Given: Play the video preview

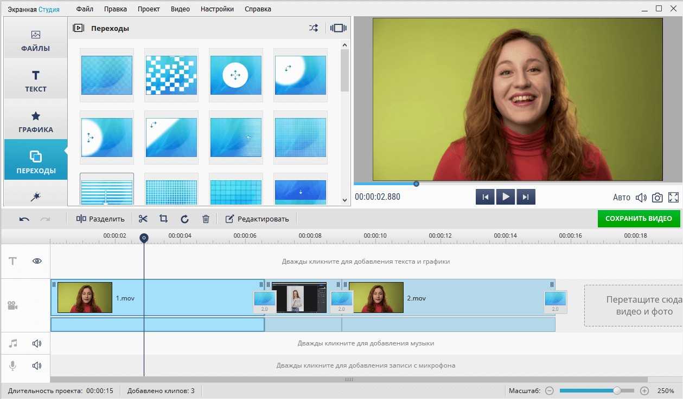Looking at the screenshot, I should click(x=506, y=197).
